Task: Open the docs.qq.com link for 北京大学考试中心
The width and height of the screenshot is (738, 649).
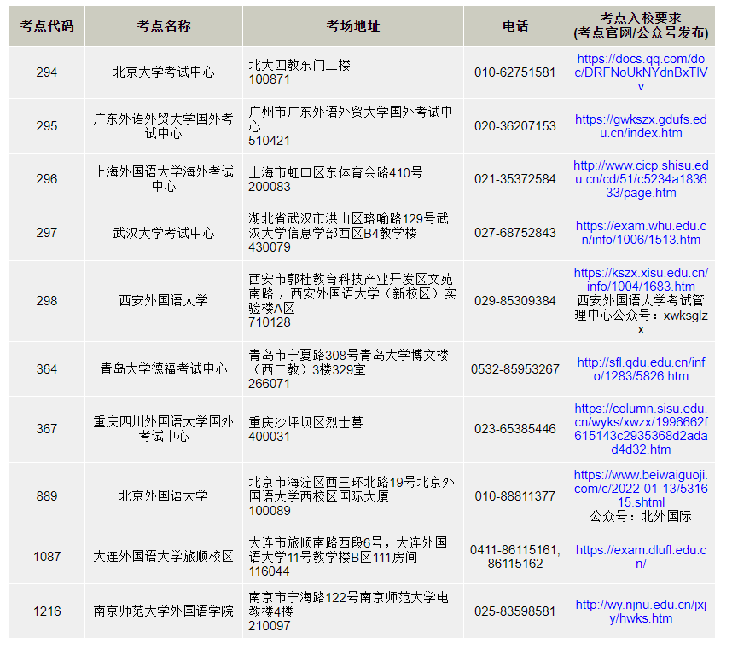Action: pyautogui.click(x=641, y=72)
